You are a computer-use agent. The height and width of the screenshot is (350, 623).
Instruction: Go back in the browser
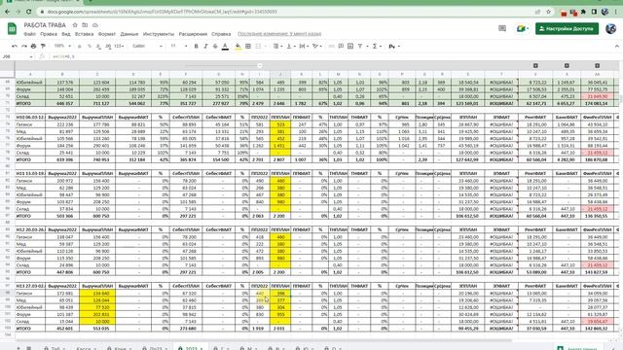[8, 12]
